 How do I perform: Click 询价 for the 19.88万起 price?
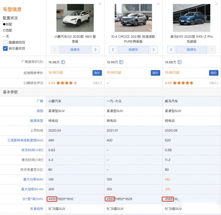[213, 73]
